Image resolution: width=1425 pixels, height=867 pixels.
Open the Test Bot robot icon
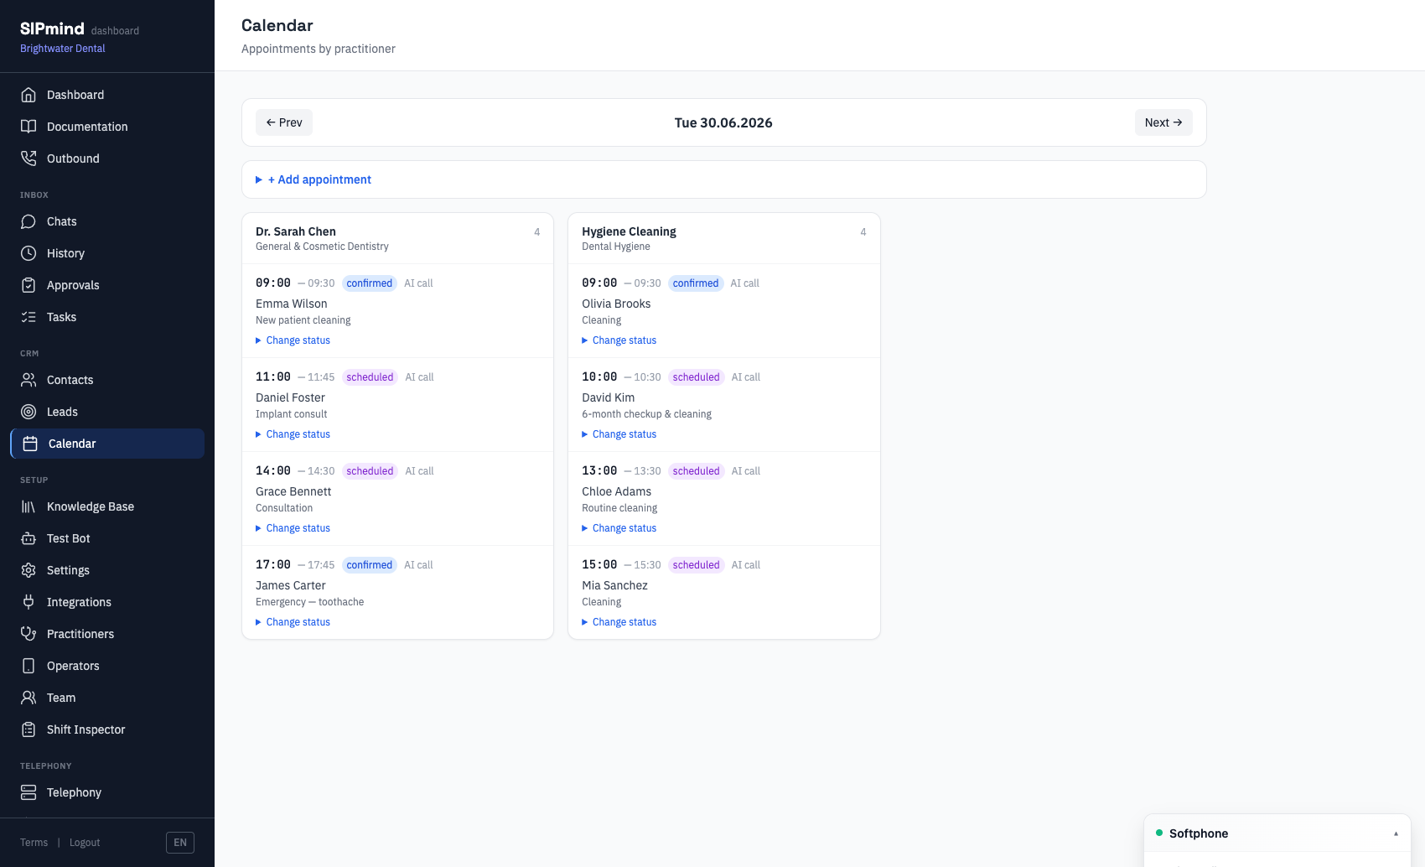click(x=28, y=538)
